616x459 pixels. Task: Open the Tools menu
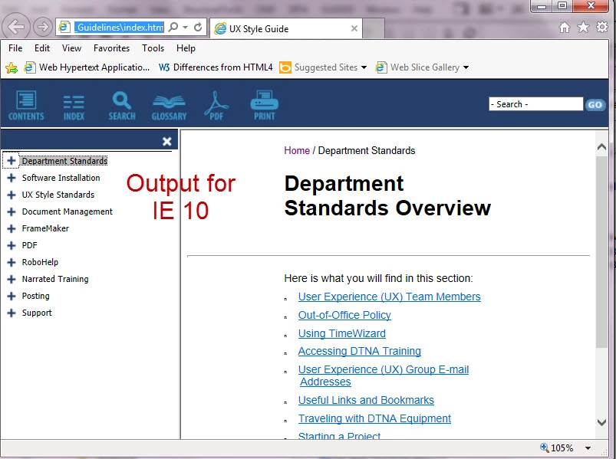tap(153, 48)
